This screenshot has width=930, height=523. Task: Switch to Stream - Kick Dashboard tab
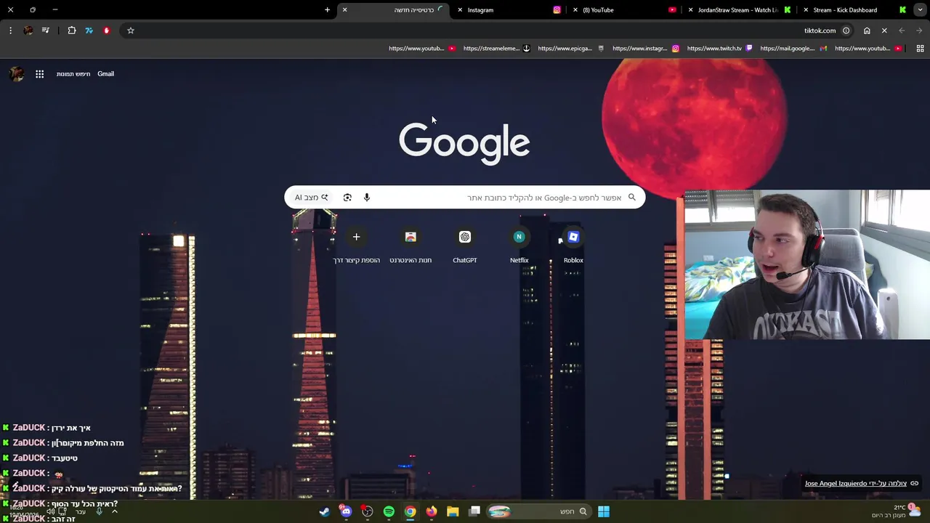coord(854,10)
